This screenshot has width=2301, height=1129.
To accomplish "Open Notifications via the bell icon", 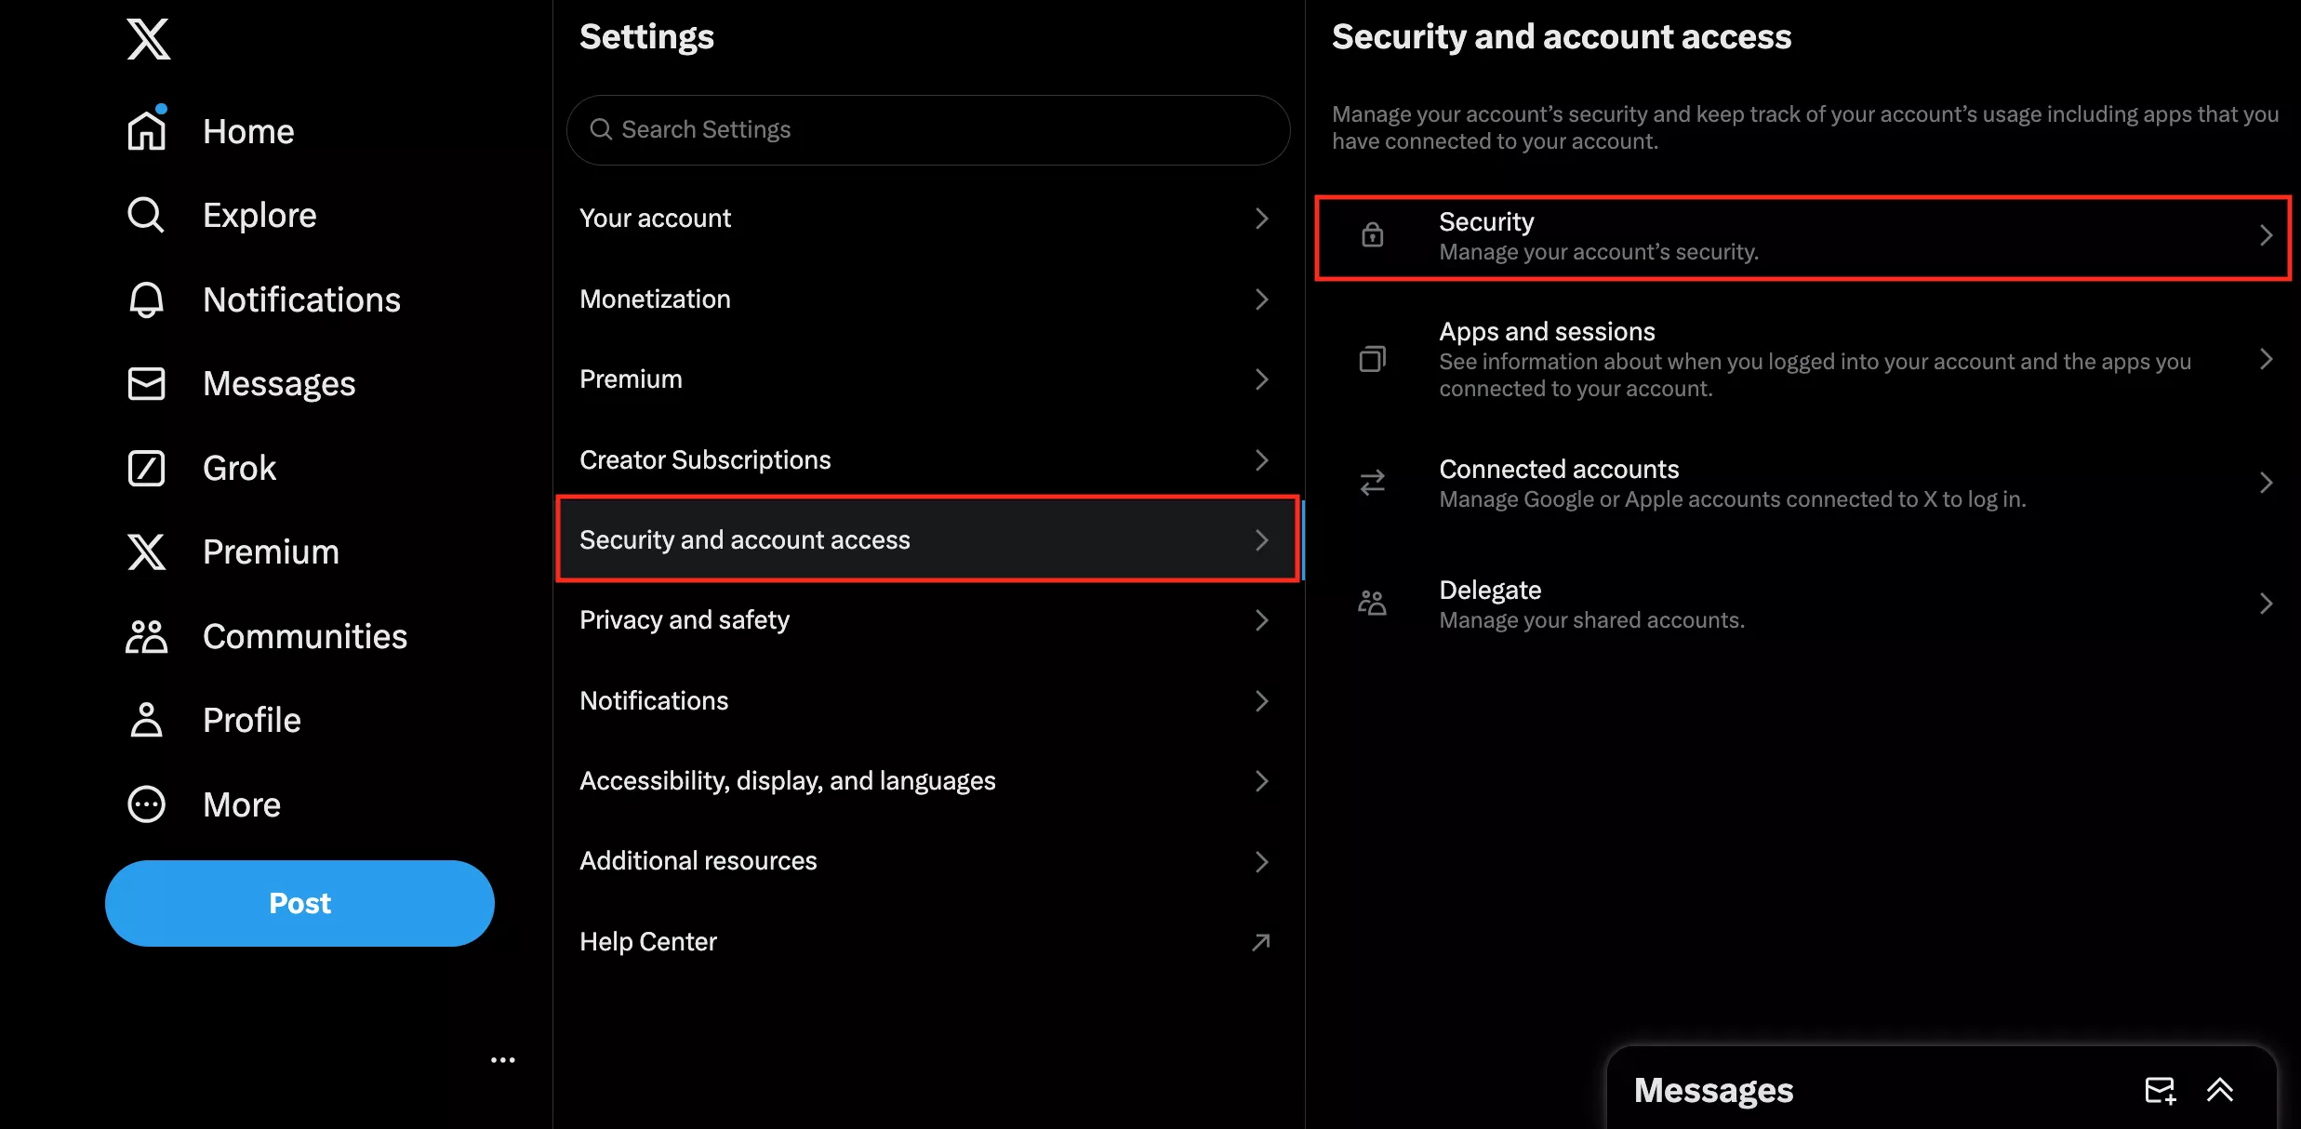I will click(146, 299).
